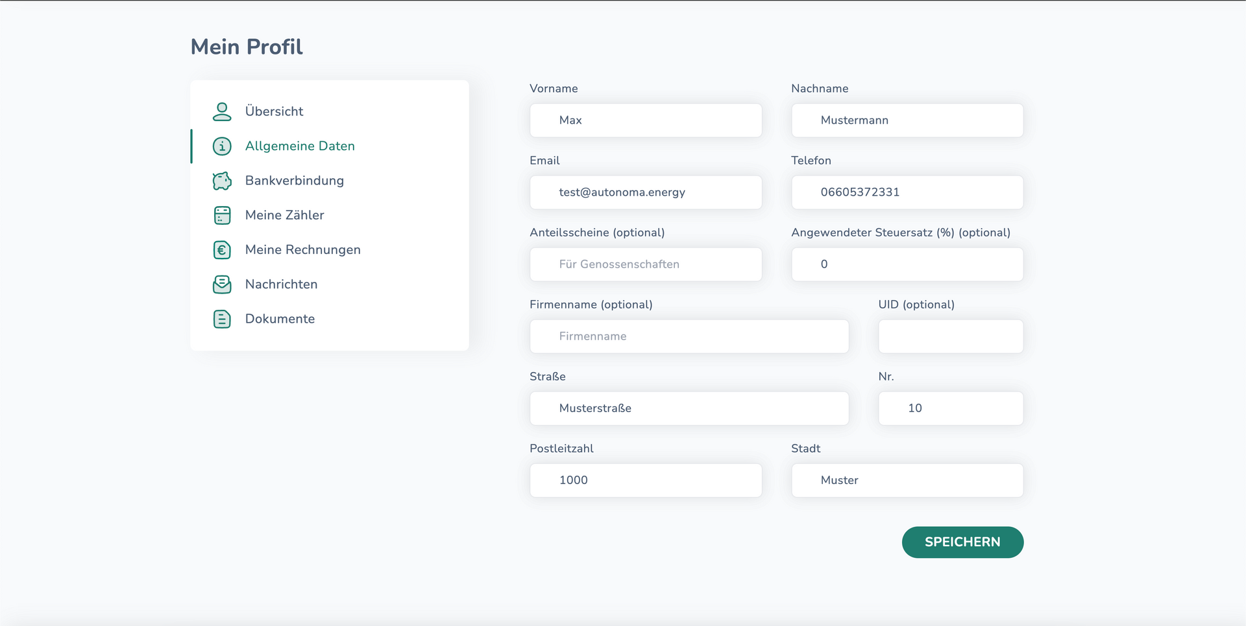Image resolution: width=1246 pixels, height=626 pixels.
Task: Click the Mein Profil heading
Action: point(247,47)
